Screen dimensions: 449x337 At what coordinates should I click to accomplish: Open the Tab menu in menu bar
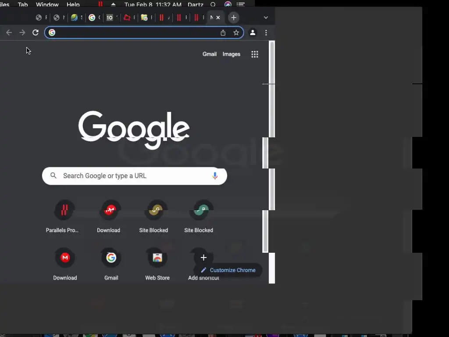click(23, 4)
